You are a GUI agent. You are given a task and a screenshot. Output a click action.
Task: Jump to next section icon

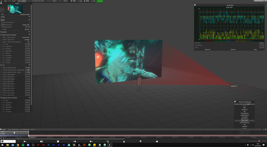tap(91, 141)
